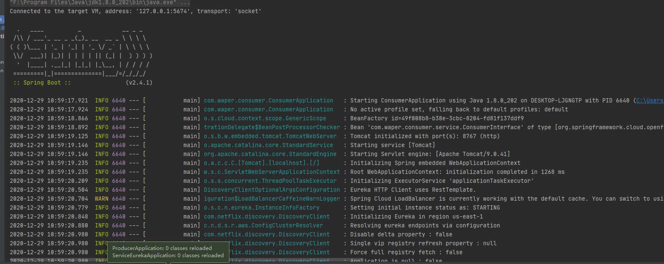Click the java.exe command line at top
The image size is (664, 264).
coord(100,3)
